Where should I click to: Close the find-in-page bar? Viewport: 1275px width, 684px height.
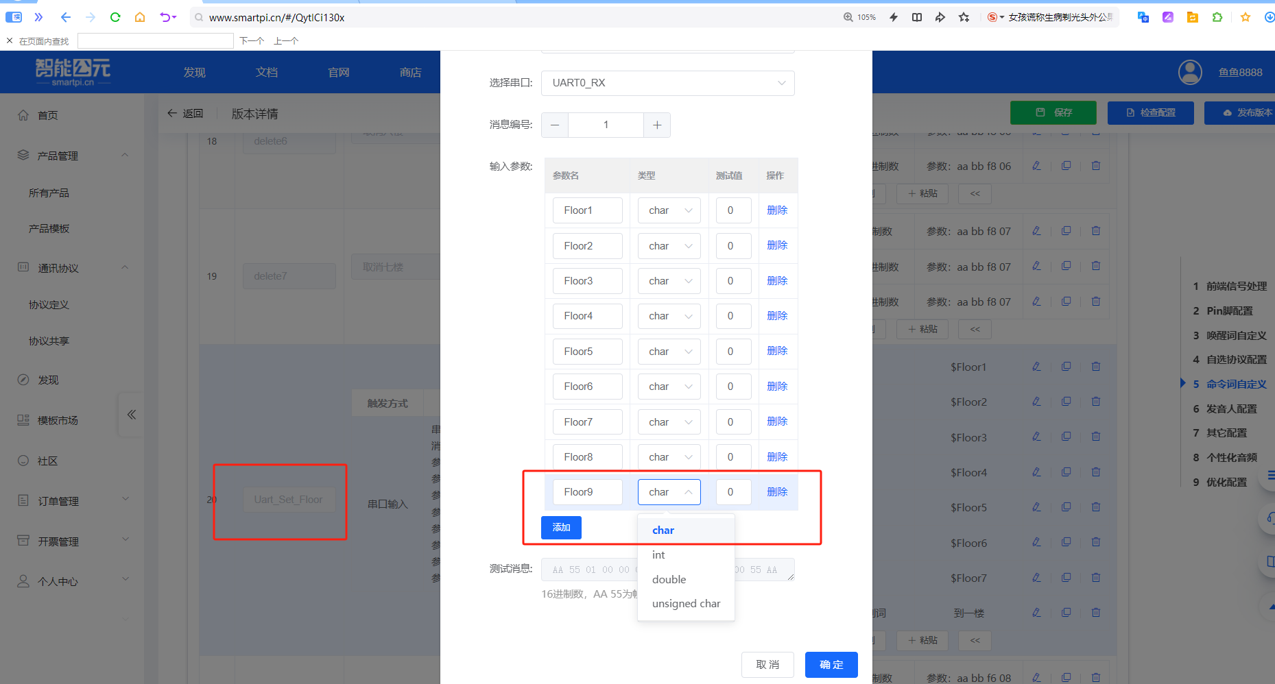pyautogui.click(x=10, y=41)
